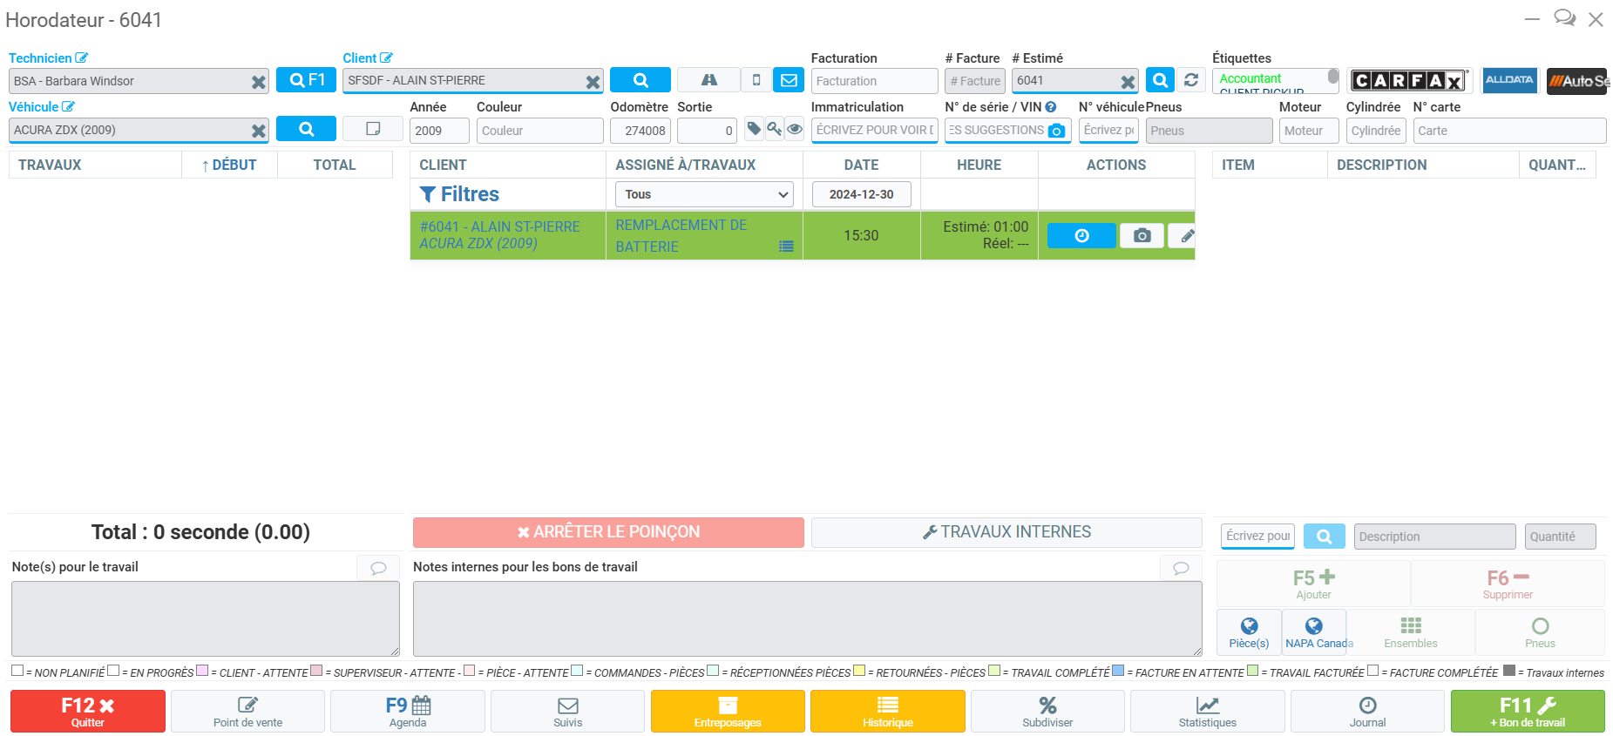The image size is (1613, 736).
Task: Scan VIN with the camera icon
Action: (1056, 131)
